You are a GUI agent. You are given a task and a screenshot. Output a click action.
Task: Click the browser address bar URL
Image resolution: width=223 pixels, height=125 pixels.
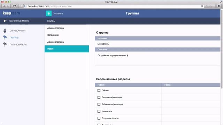pyautogui.click(x=49, y=6)
